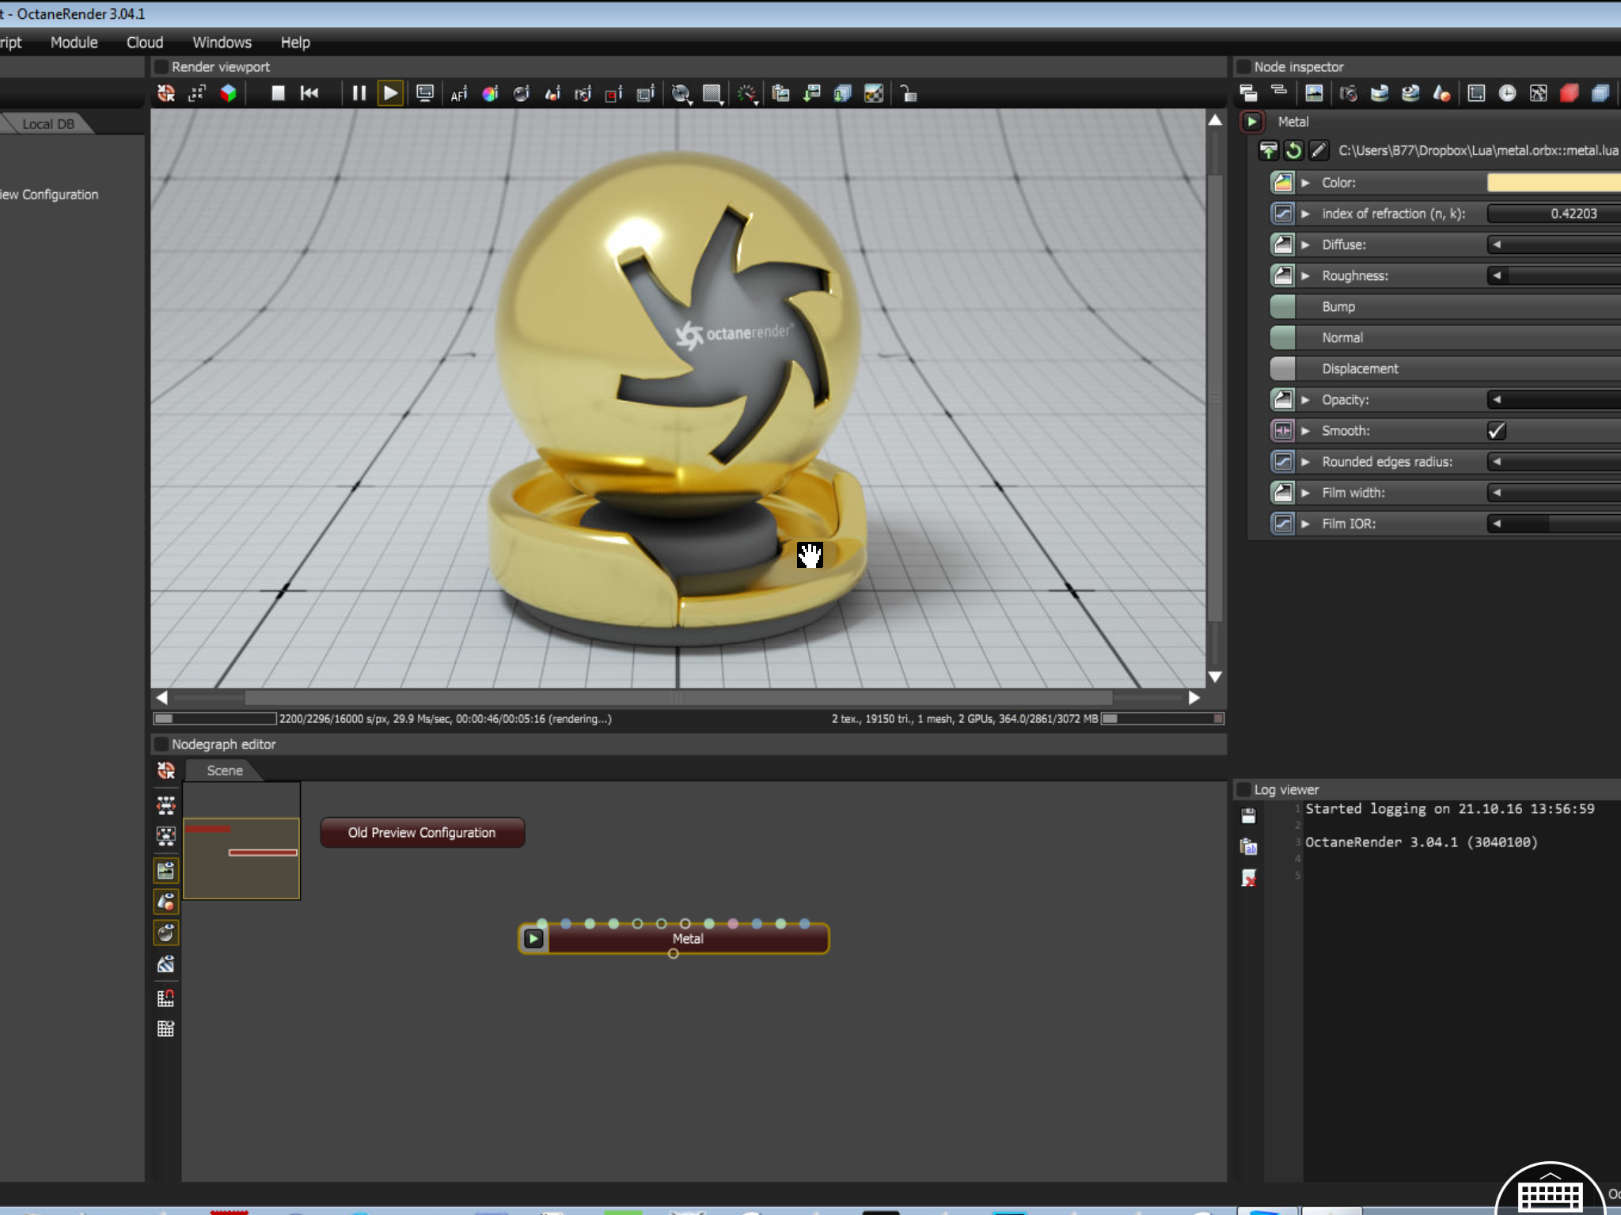Recenter view icon in render viewport toolbar

point(166,93)
